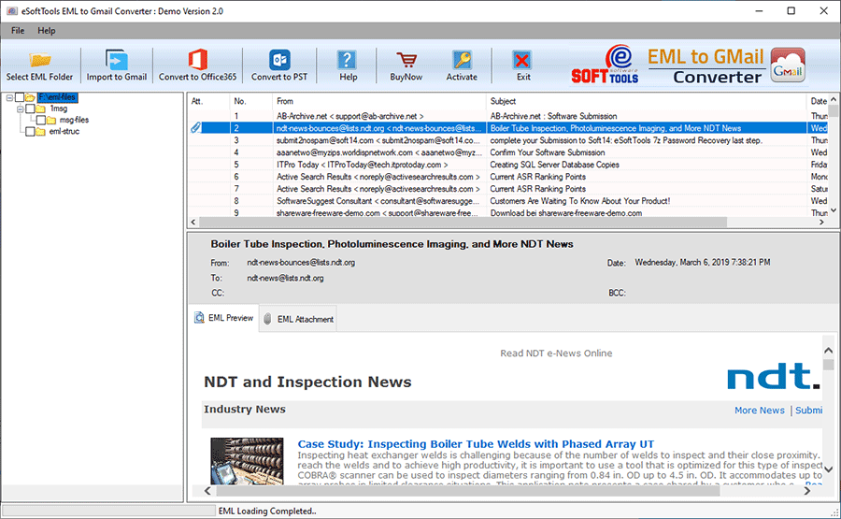Sort the email list by the Subject column header
The image size is (841, 519).
pyautogui.click(x=646, y=101)
